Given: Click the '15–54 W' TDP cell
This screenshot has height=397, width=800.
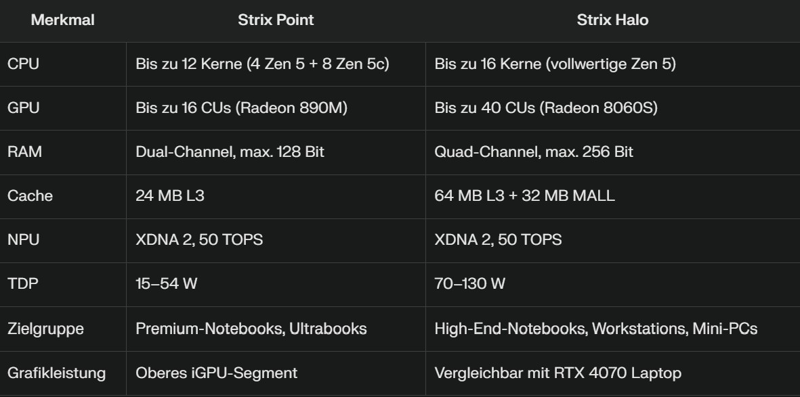Looking at the screenshot, I should (x=167, y=284).
